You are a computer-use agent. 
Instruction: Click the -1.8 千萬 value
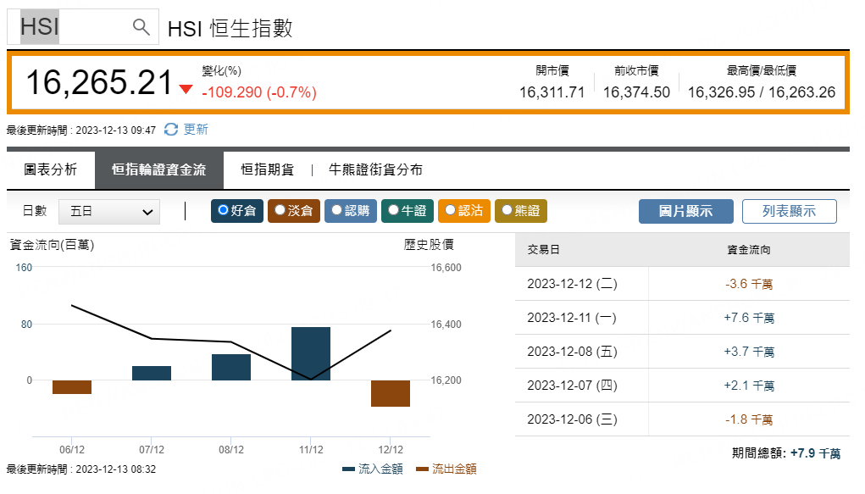pyautogui.click(x=749, y=419)
